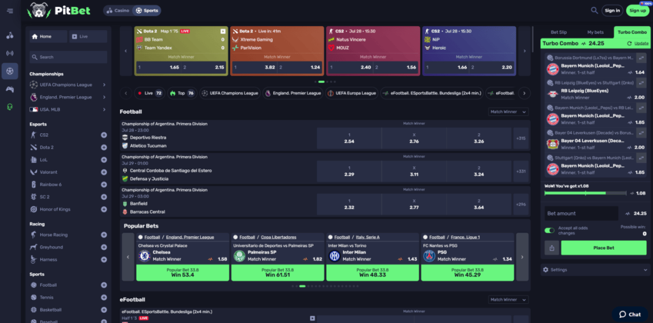Go to next Popular Bets slide
This screenshot has height=323, width=653.
pyautogui.click(x=522, y=257)
